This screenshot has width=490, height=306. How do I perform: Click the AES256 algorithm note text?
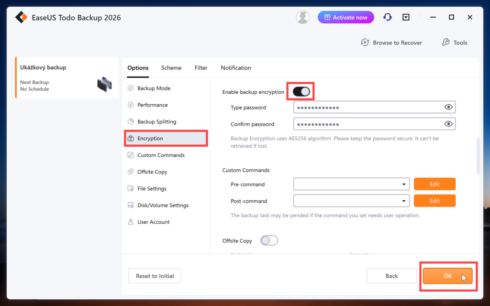click(x=334, y=142)
